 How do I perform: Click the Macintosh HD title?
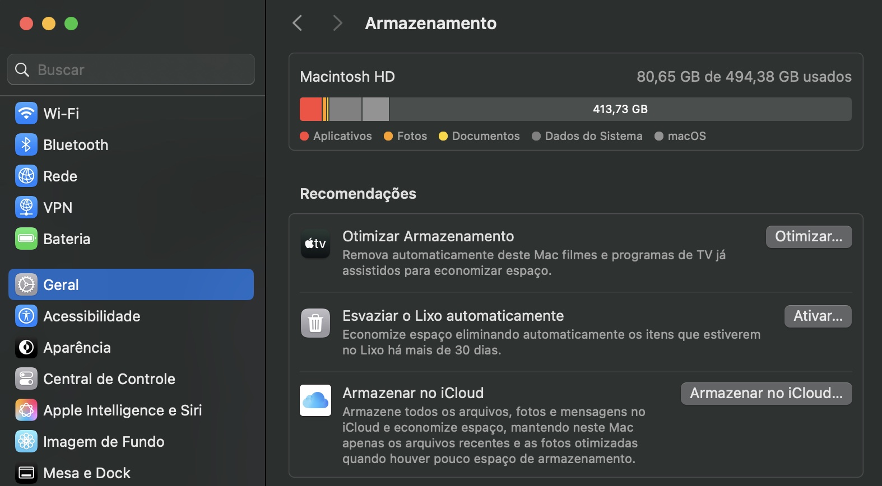click(347, 77)
